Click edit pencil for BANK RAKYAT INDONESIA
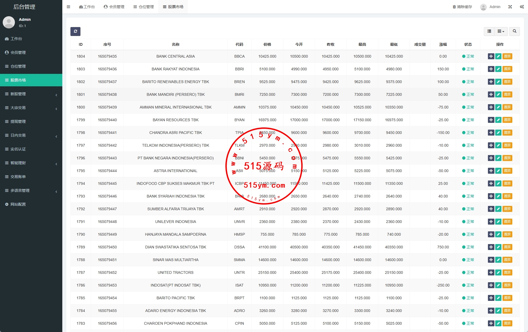 [498, 69]
